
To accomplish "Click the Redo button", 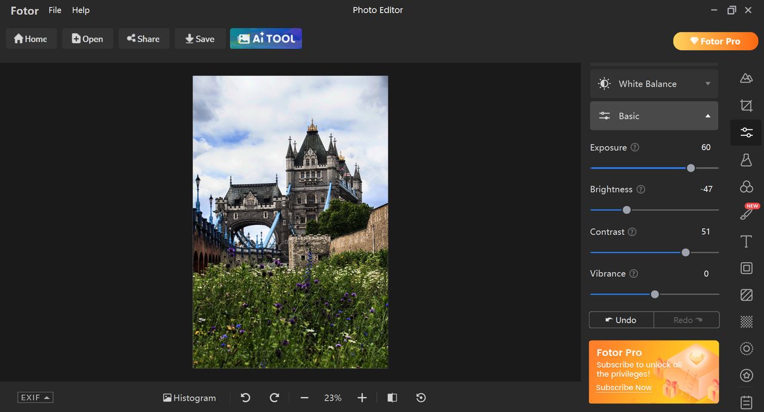I will 687,320.
